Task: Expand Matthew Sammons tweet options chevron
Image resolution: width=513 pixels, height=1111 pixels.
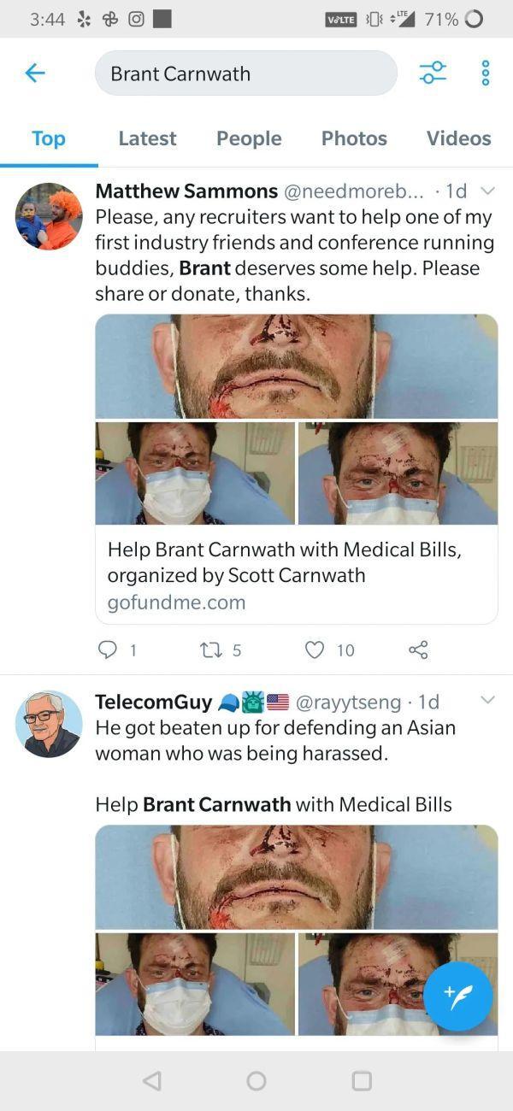Action: pyautogui.click(x=487, y=191)
